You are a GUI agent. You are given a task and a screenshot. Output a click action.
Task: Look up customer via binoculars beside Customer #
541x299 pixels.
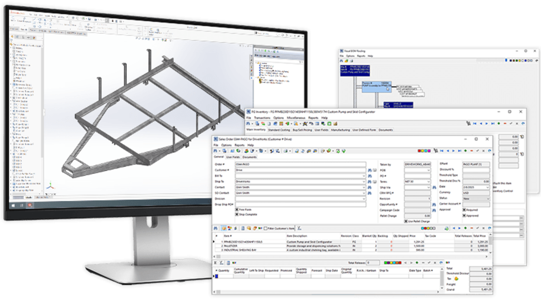[369, 170]
